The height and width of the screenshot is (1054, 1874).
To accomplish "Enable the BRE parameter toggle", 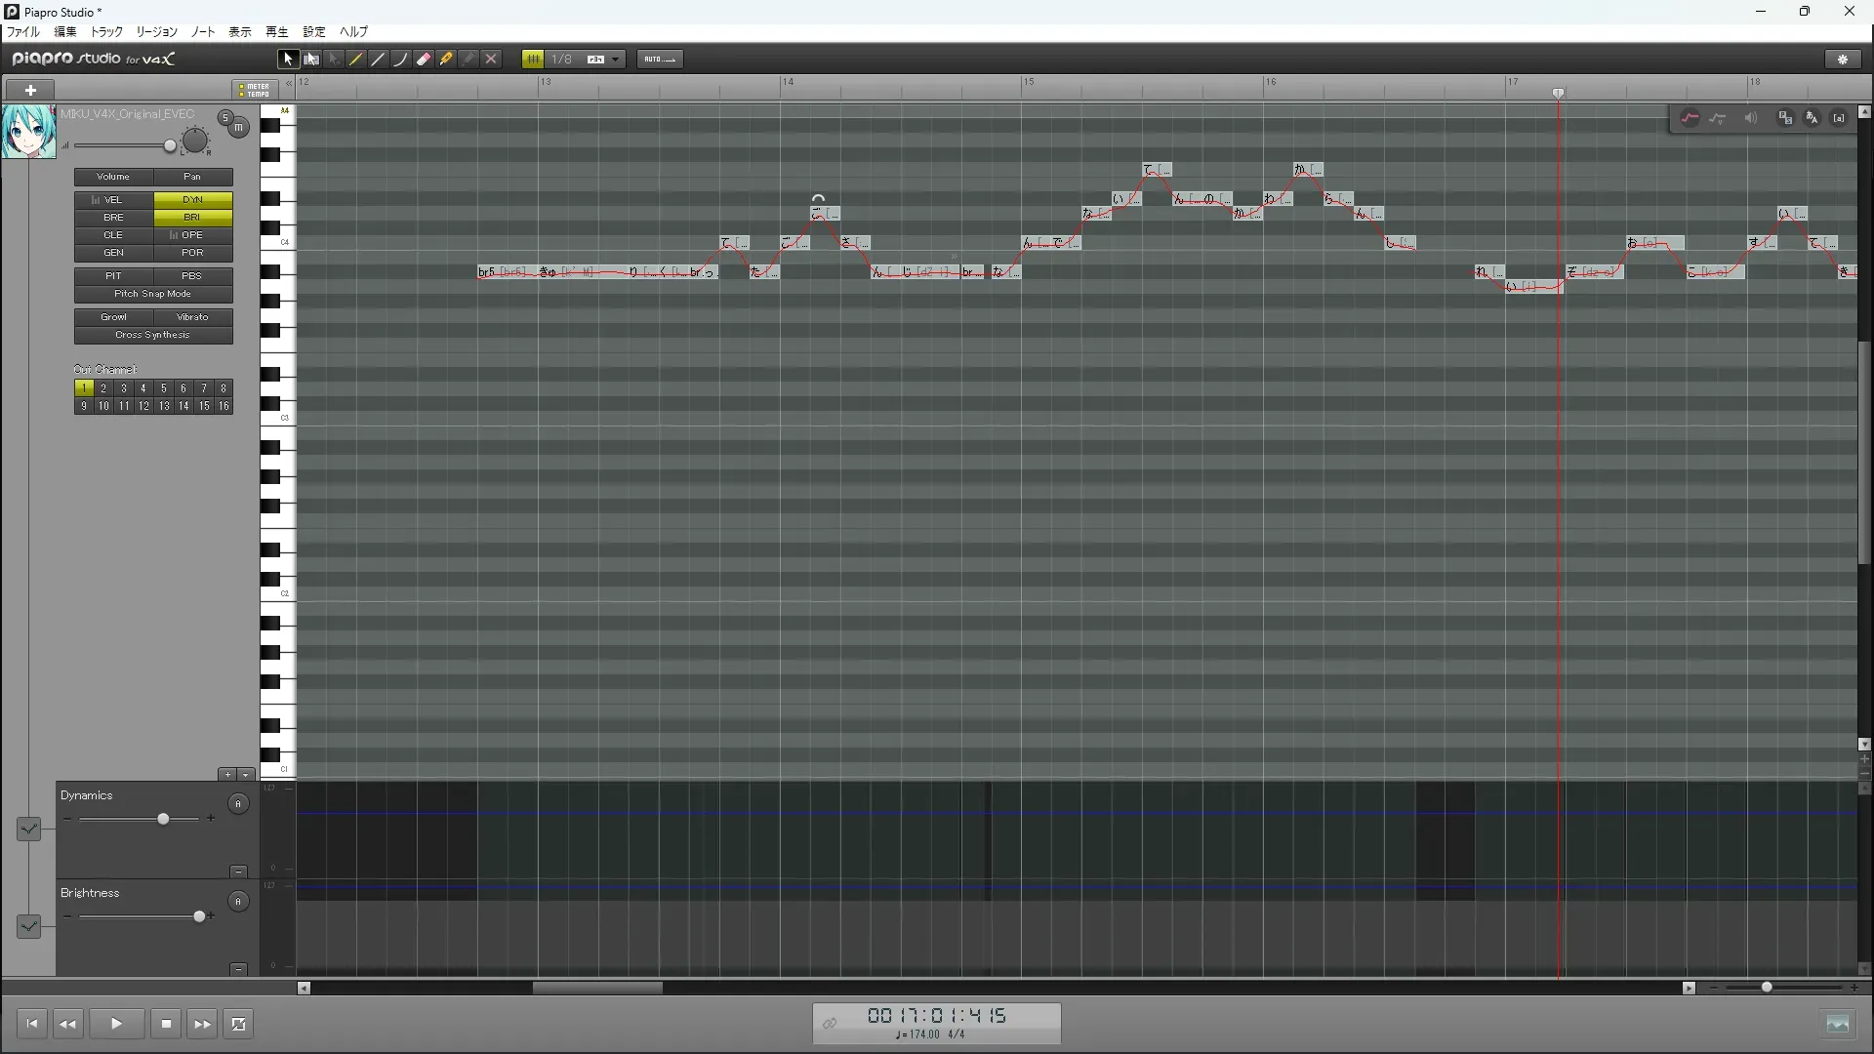I will (x=114, y=218).
